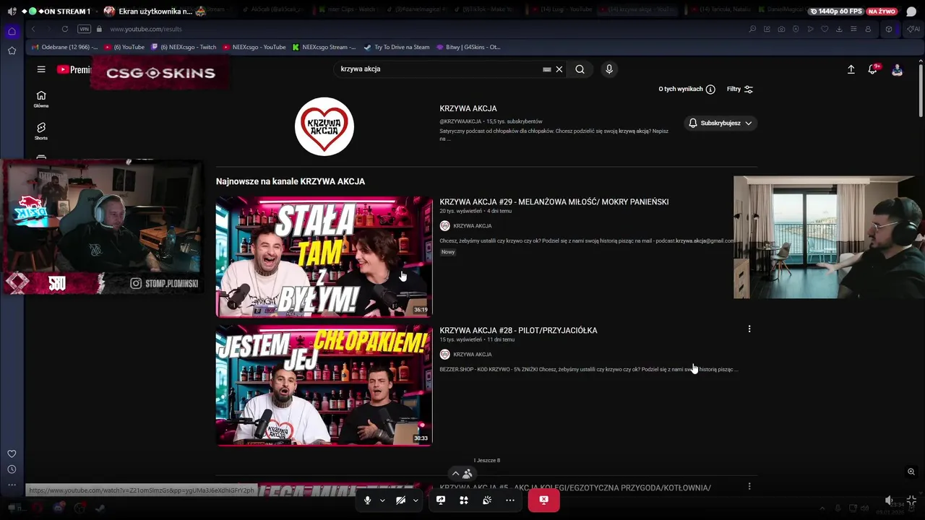This screenshot has height=520, width=925.
Task: Toggle screen share in call toolbar
Action: tap(441, 500)
